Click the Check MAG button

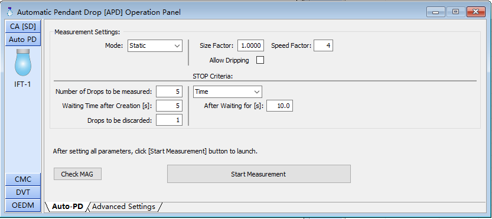tap(77, 174)
